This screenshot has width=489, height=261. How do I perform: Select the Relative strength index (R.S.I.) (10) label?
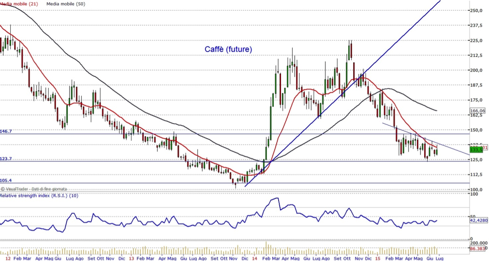39,196
